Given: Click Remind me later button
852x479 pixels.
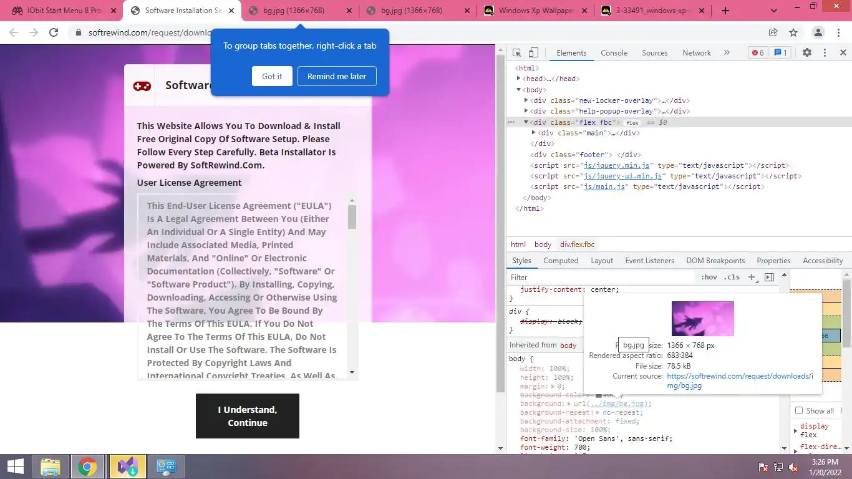Looking at the screenshot, I should [x=337, y=76].
